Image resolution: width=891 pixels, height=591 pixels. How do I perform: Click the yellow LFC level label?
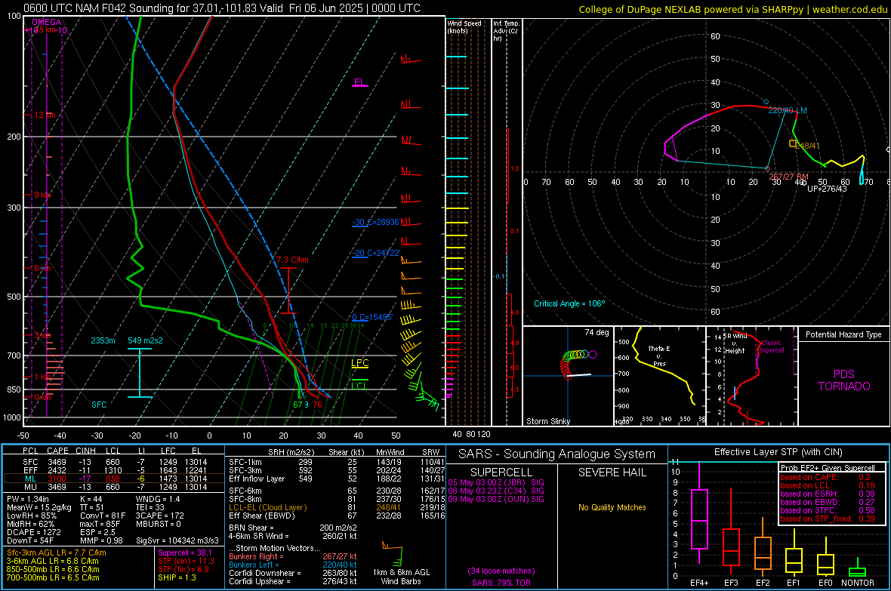coord(359,363)
